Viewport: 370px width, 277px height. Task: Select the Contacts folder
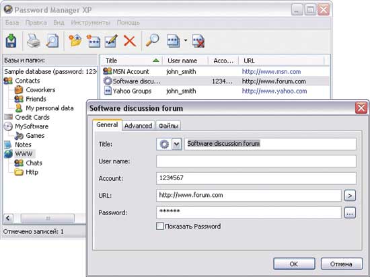point(28,81)
